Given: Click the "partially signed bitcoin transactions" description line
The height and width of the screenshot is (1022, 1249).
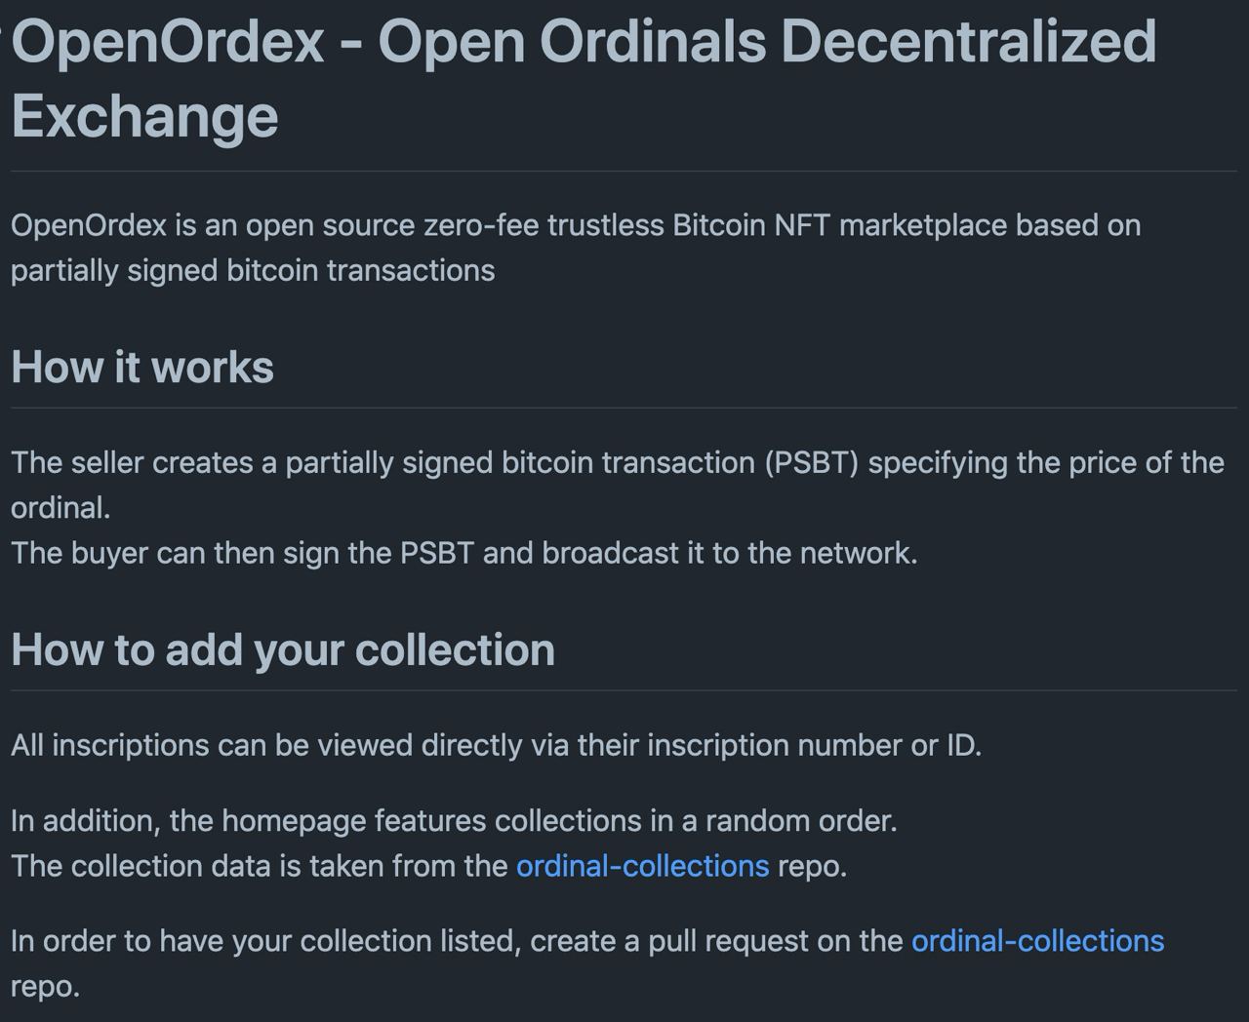Looking at the screenshot, I should pyautogui.click(x=253, y=270).
